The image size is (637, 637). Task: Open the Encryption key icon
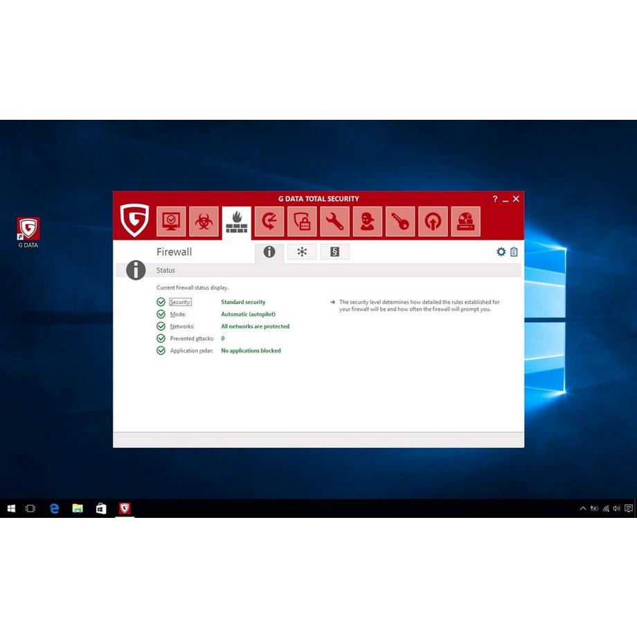(400, 221)
